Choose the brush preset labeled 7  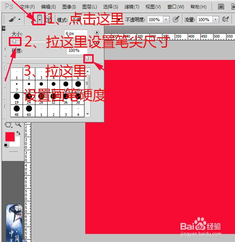tap(17, 86)
